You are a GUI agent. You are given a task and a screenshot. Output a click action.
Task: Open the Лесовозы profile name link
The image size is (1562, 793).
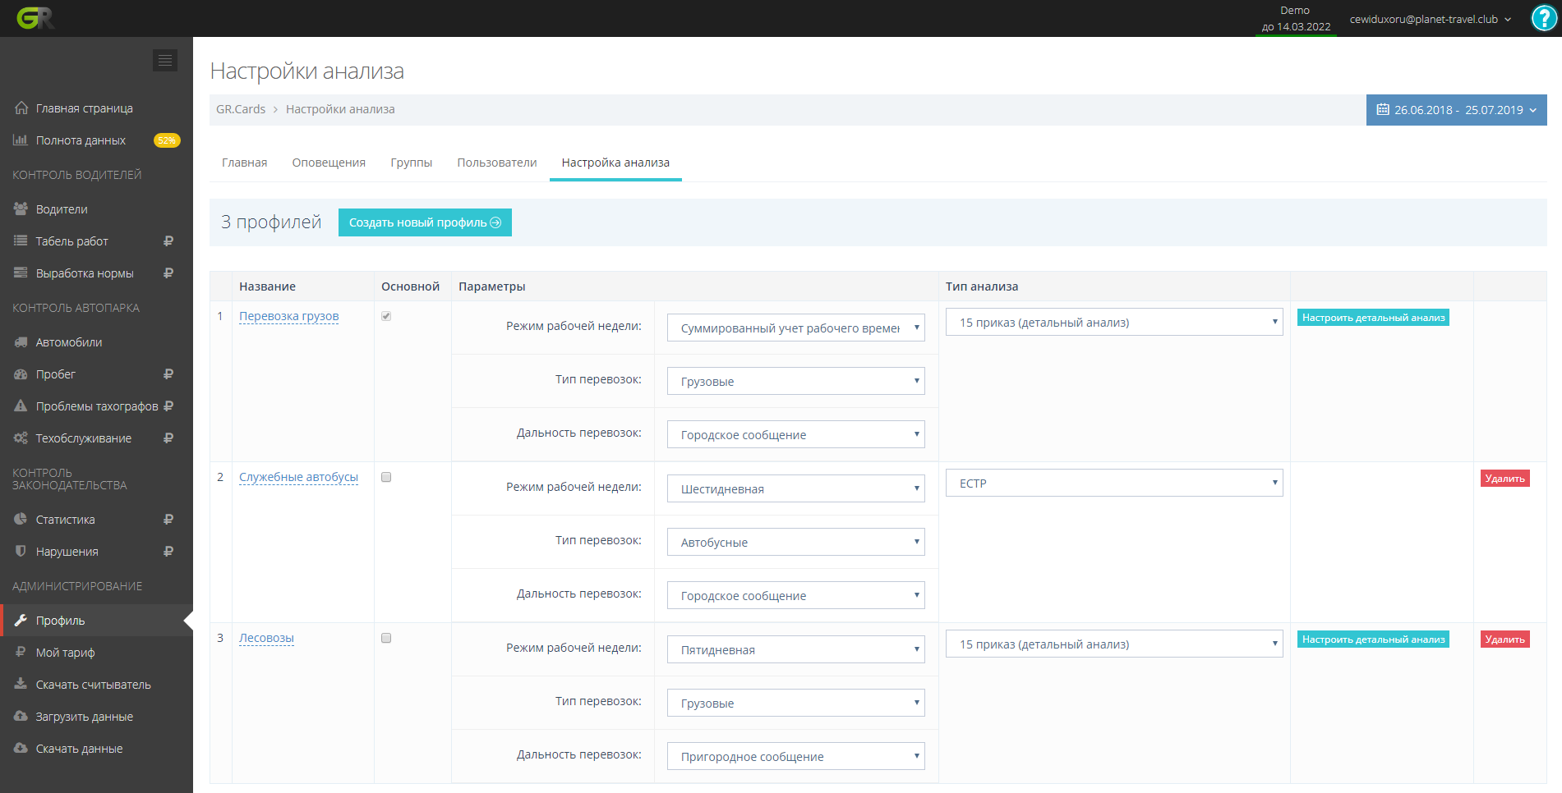pos(266,638)
